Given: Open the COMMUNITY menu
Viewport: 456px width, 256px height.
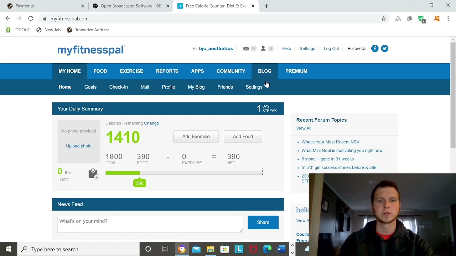Looking at the screenshot, I should (231, 71).
